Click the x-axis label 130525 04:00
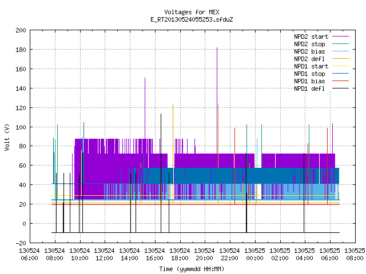366x274 pixels. tap(305, 255)
